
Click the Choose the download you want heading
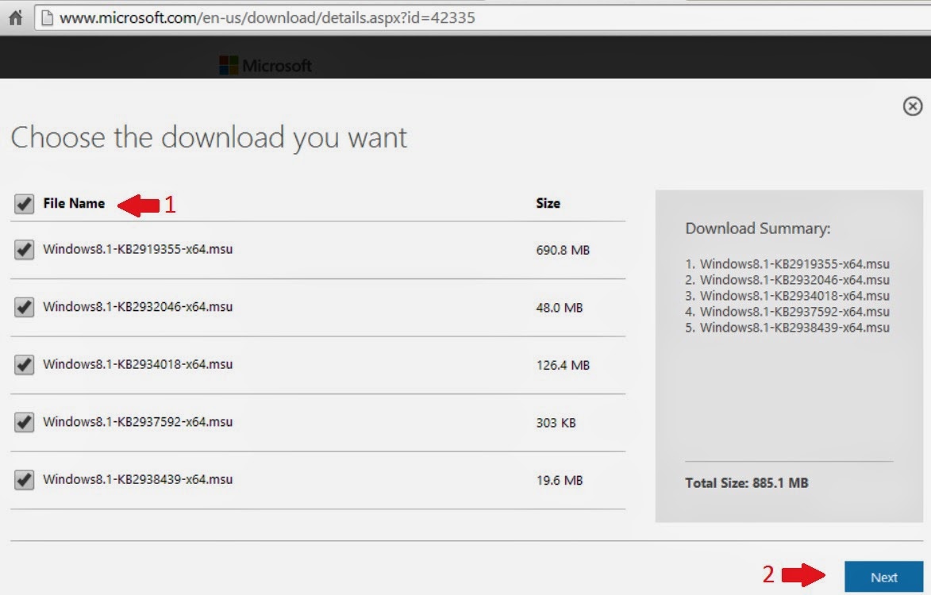point(209,137)
